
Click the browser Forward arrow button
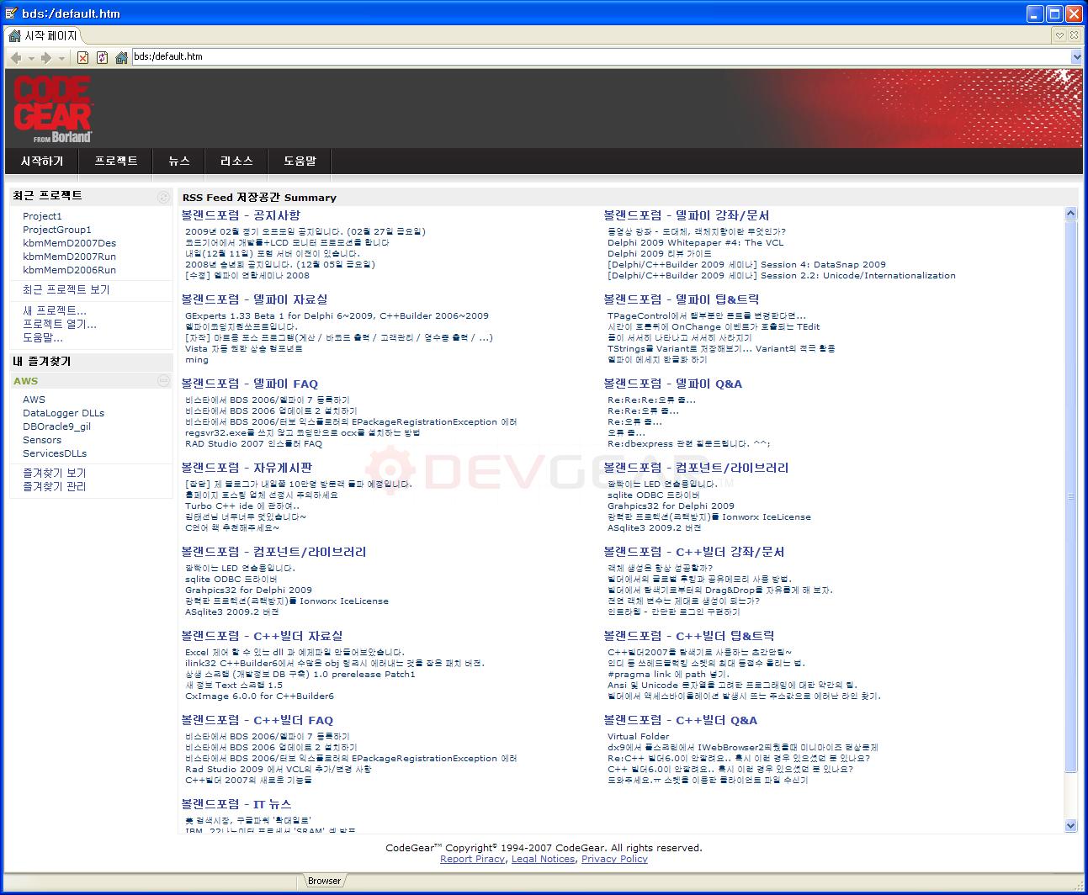tap(46, 57)
